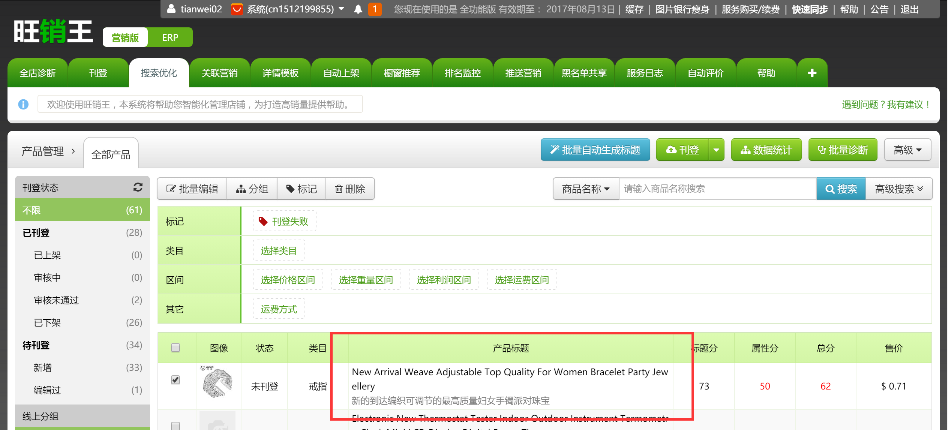Open the notification bell icon
This screenshot has width=948, height=430.
click(x=358, y=9)
